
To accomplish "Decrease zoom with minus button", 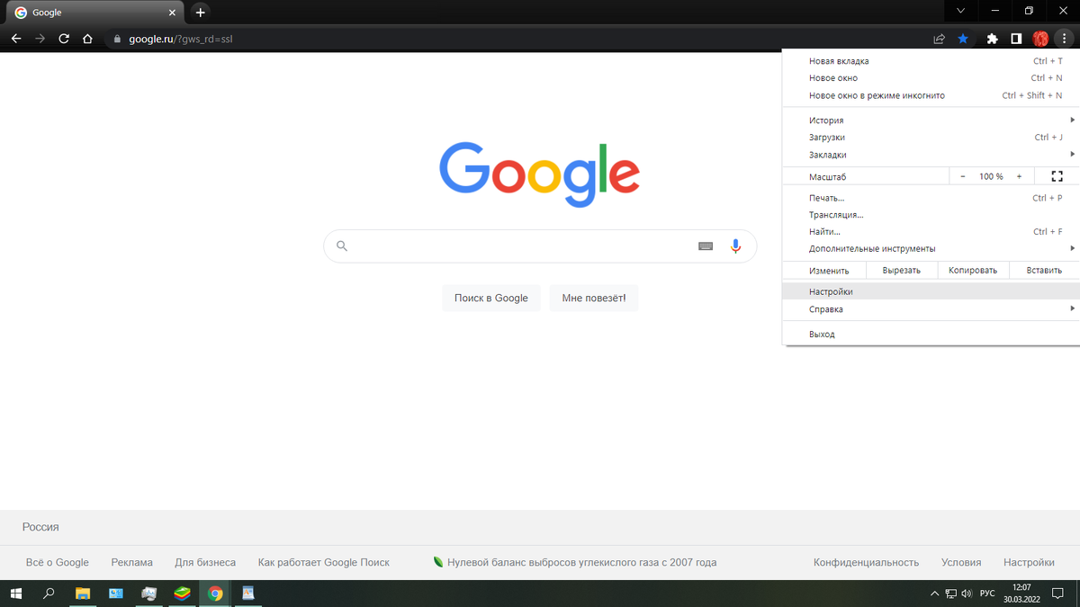I will 962,176.
